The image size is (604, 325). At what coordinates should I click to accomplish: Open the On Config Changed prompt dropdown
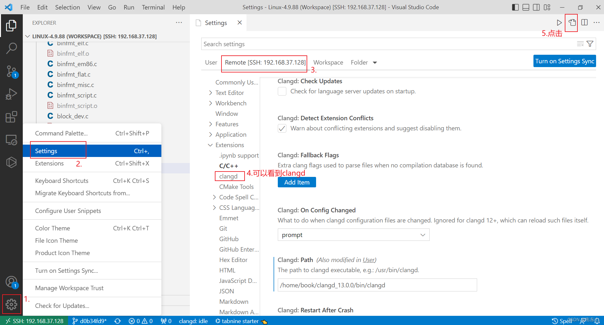coord(353,235)
